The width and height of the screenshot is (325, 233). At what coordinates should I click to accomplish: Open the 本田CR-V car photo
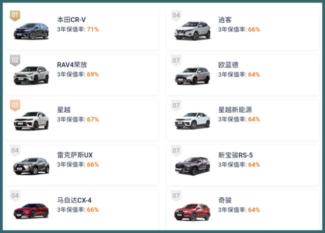tap(31, 31)
